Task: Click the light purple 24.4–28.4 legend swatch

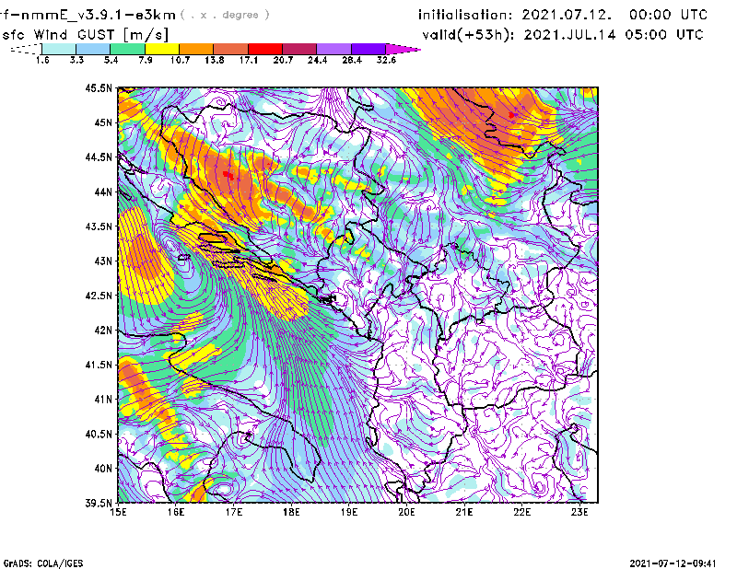Action: [334, 49]
